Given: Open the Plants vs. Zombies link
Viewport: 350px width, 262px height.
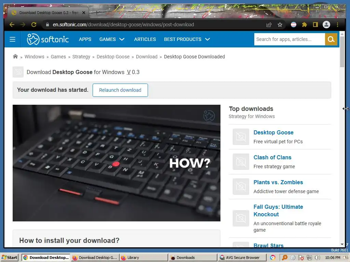Looking at the screenshot, I should click(x=278, y=182).
